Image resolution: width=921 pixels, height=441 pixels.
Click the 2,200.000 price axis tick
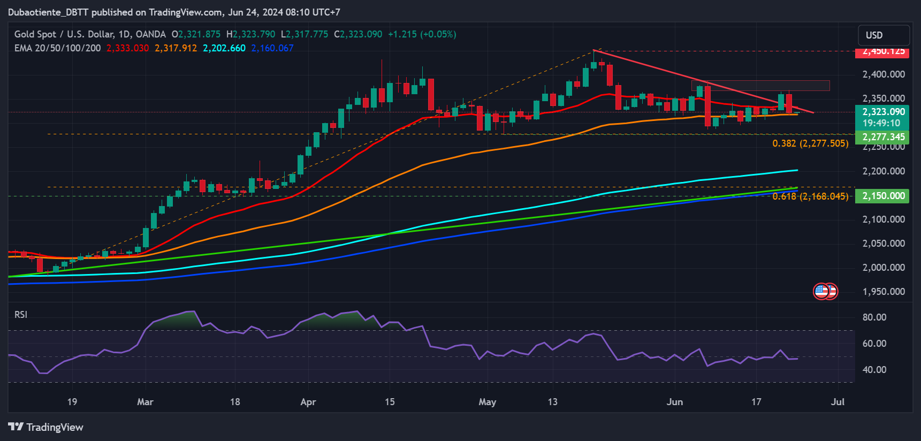884,171
